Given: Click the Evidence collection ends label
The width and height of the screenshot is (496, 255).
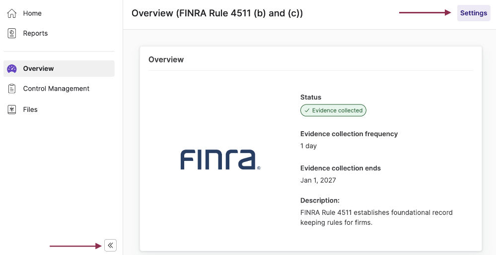Looking at the screenshot, I should click(341, 168).
